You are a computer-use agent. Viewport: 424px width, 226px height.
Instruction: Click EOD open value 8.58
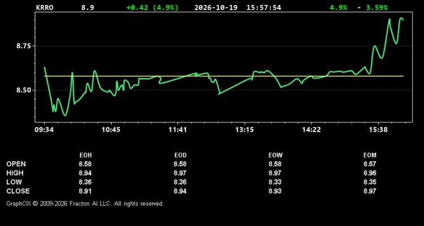point(180,164)
